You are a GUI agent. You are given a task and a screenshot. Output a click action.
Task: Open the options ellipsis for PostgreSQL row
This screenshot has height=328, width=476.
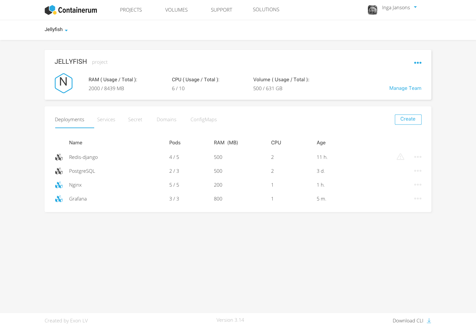[x=417, y=171]
